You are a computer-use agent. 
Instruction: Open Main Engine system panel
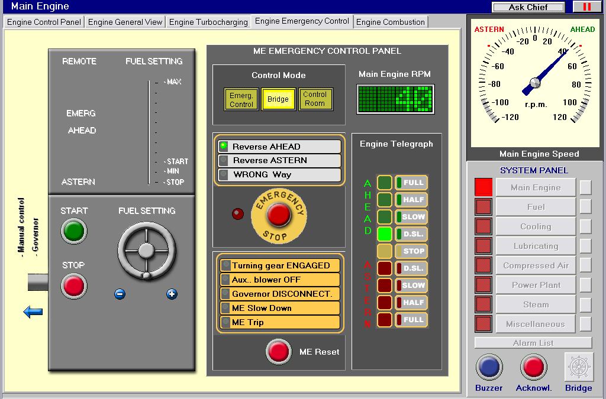[536, 187]
